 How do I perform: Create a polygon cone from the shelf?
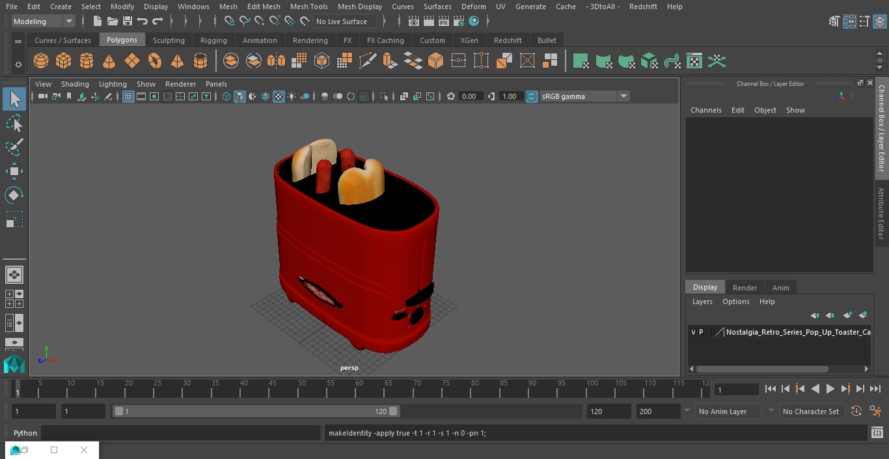click(x=109, y=61)
